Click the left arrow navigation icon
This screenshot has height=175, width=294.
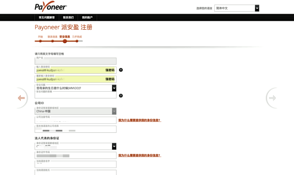tap(21, 98)
